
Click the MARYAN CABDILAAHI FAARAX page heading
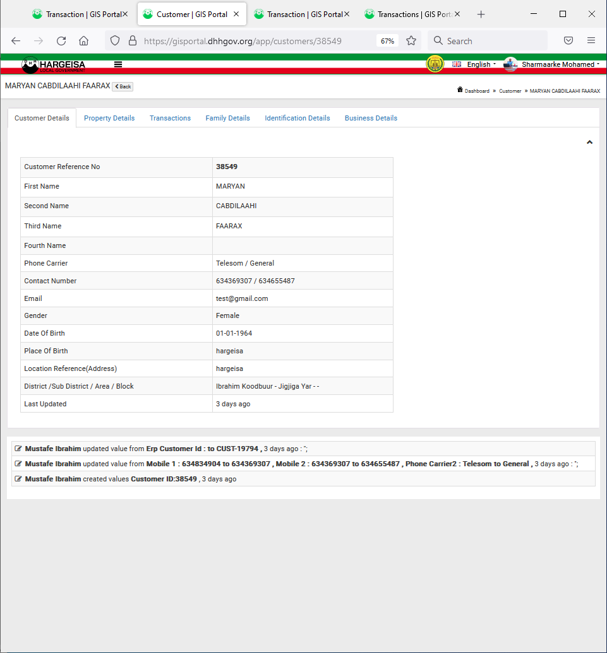(x=57, y=86)
